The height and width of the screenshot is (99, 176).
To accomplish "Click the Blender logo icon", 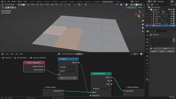I will point(2,2).
